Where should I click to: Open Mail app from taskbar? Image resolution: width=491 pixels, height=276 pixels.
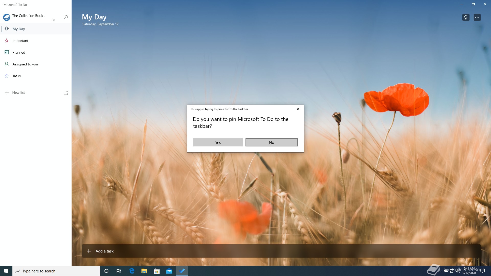point(169,271)
